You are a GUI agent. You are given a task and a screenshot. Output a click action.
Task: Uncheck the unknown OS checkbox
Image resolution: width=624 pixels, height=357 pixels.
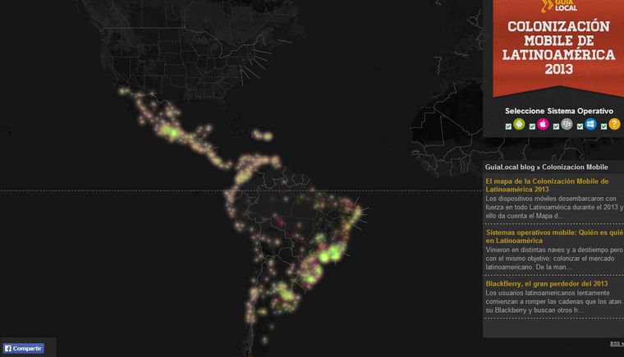[x=603, y=126]
